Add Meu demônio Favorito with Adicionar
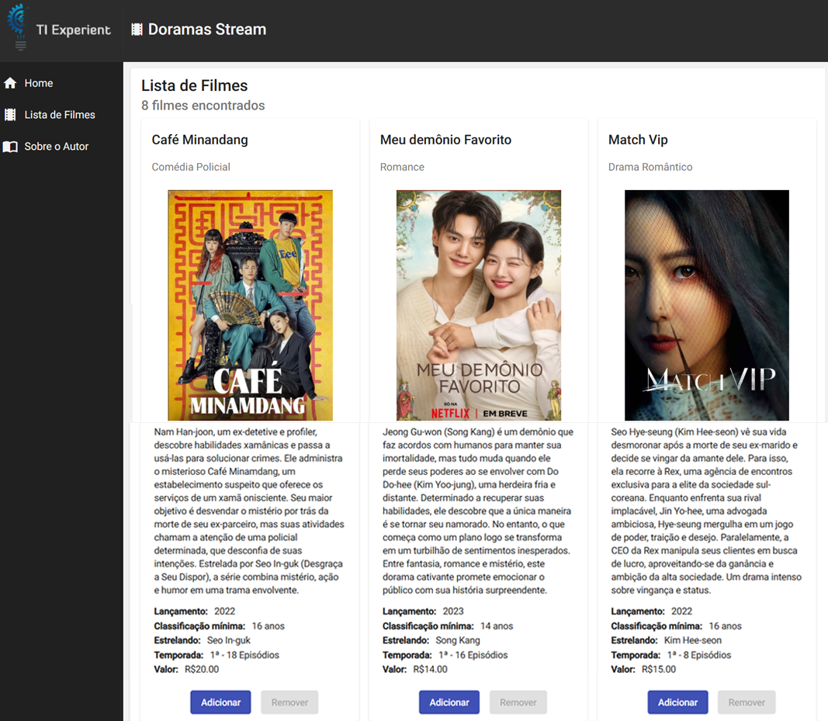This screenshot has width=828, height=721. point(449,702)
